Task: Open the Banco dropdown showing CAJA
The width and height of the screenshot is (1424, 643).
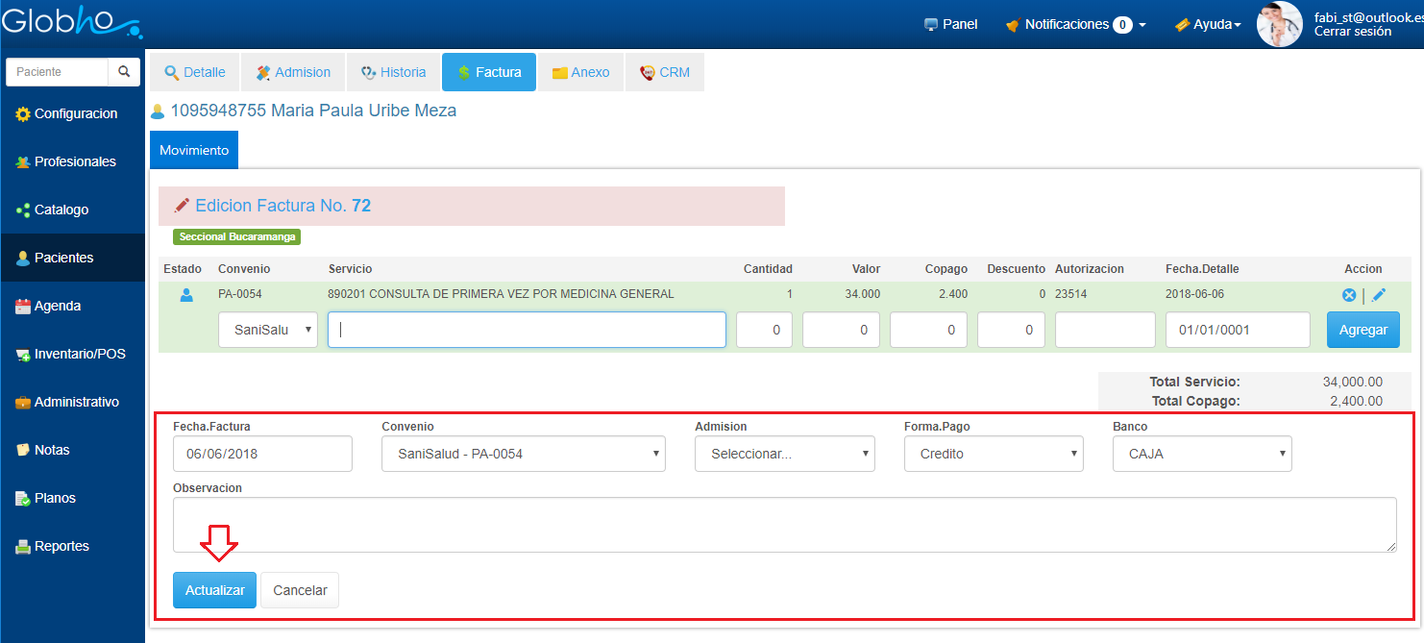Action: (1202, 454)
